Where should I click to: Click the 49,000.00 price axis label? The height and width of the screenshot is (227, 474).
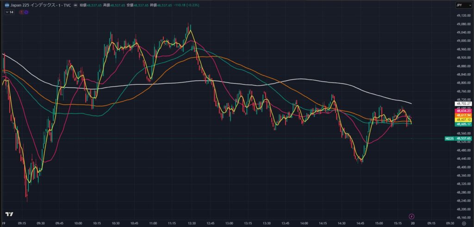[463, 41]
